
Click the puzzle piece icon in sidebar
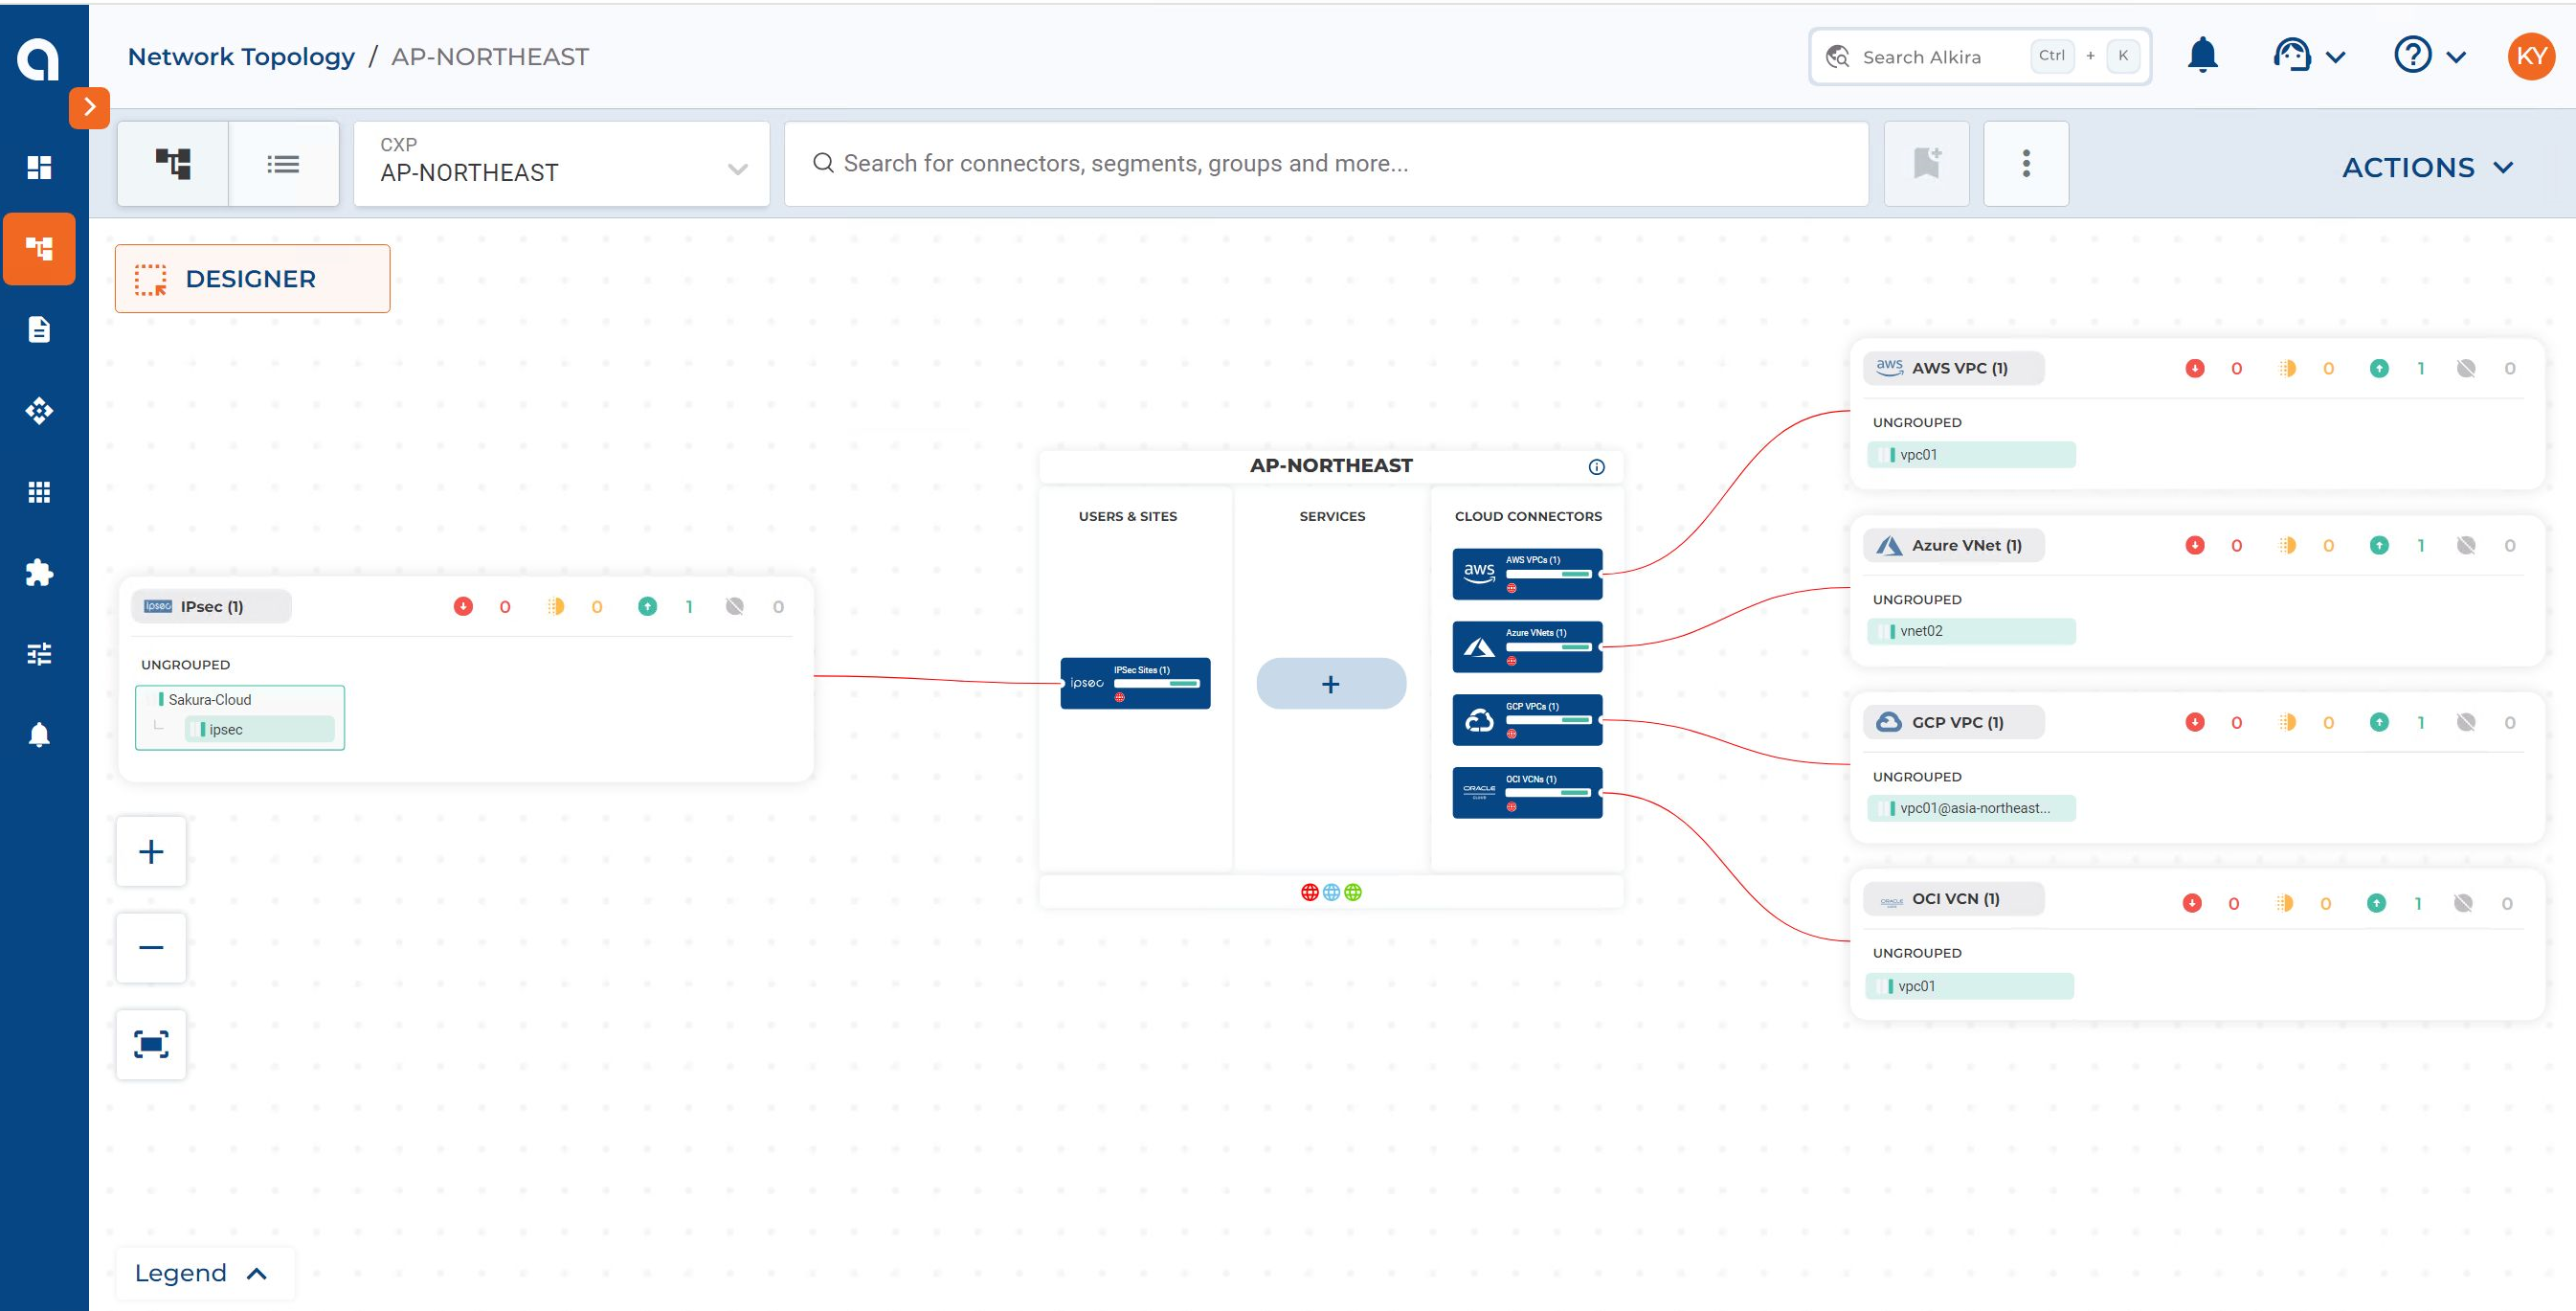(x=39, y=573)
